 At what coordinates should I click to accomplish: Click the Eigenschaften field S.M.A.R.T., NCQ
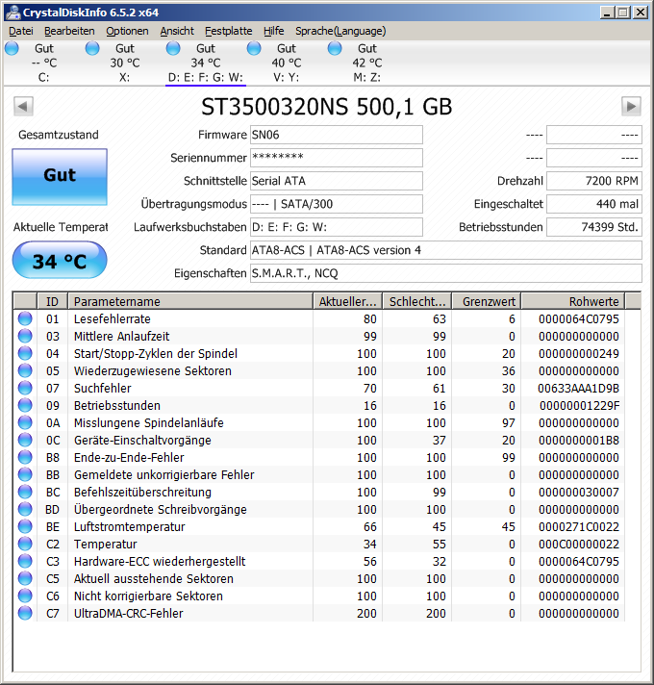click(445, 273)
